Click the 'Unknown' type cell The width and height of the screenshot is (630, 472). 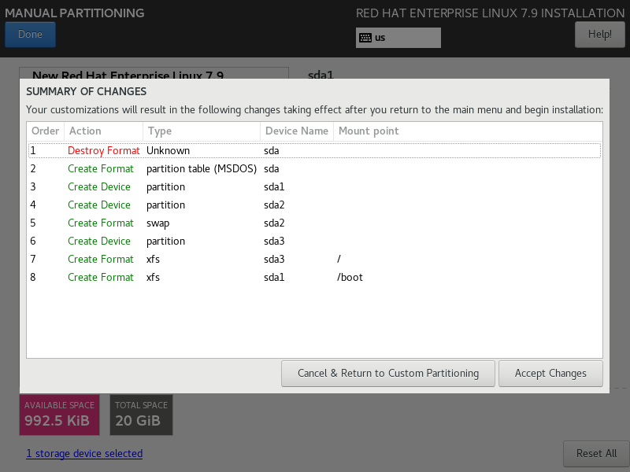(168, 150)
